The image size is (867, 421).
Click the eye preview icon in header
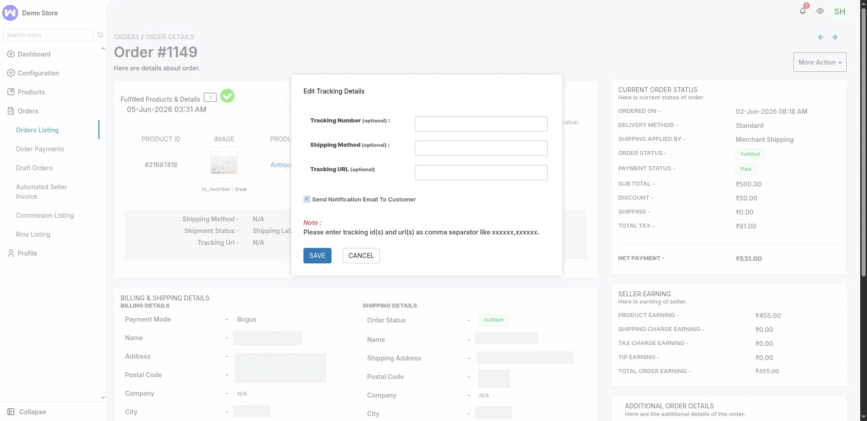tap(820, 11)
